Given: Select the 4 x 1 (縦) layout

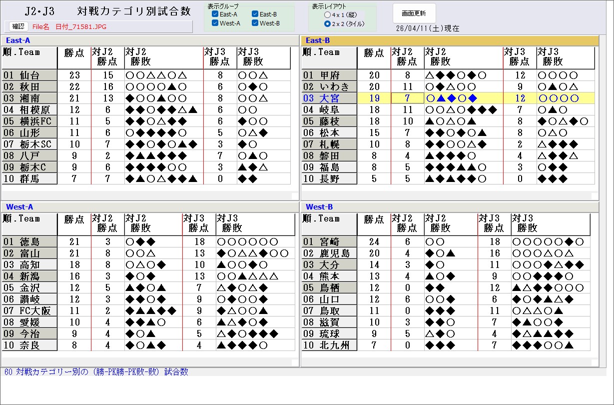Looking at the screenshot, I should pos(327,15).
